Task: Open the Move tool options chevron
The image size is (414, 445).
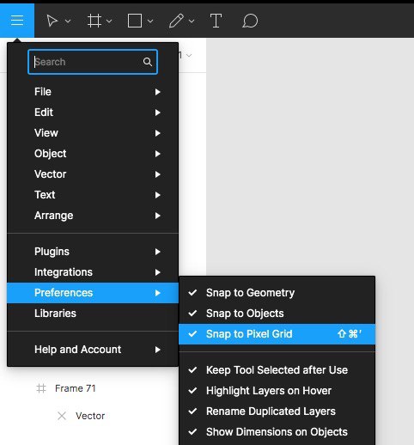Action: (68, 21)
